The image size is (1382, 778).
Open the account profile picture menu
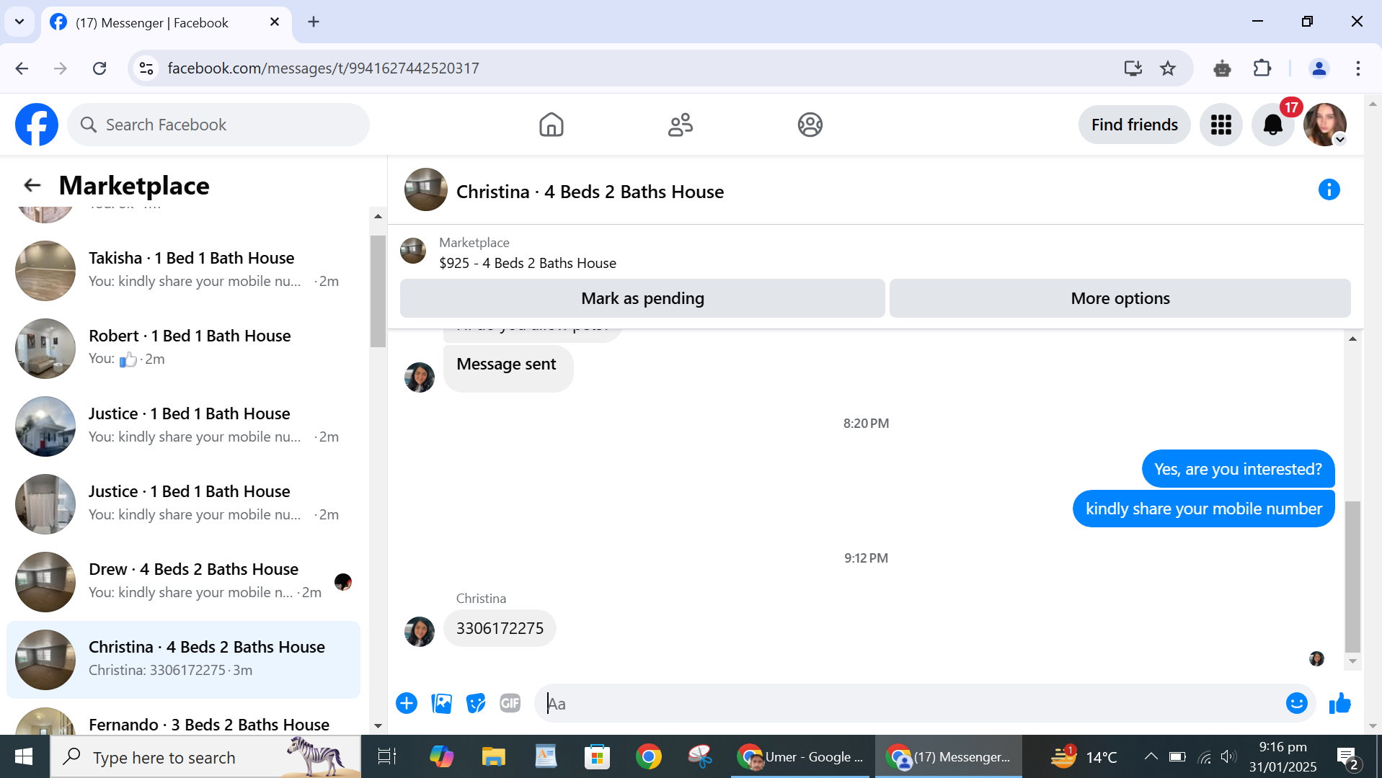(1325, 125)
